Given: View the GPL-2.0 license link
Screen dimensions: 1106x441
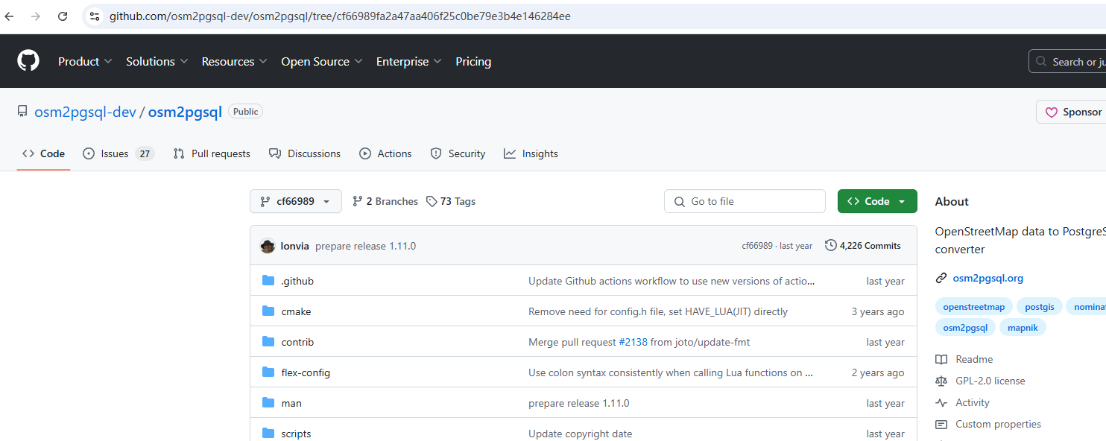Looking at the screenshot, I should (981, 381).
